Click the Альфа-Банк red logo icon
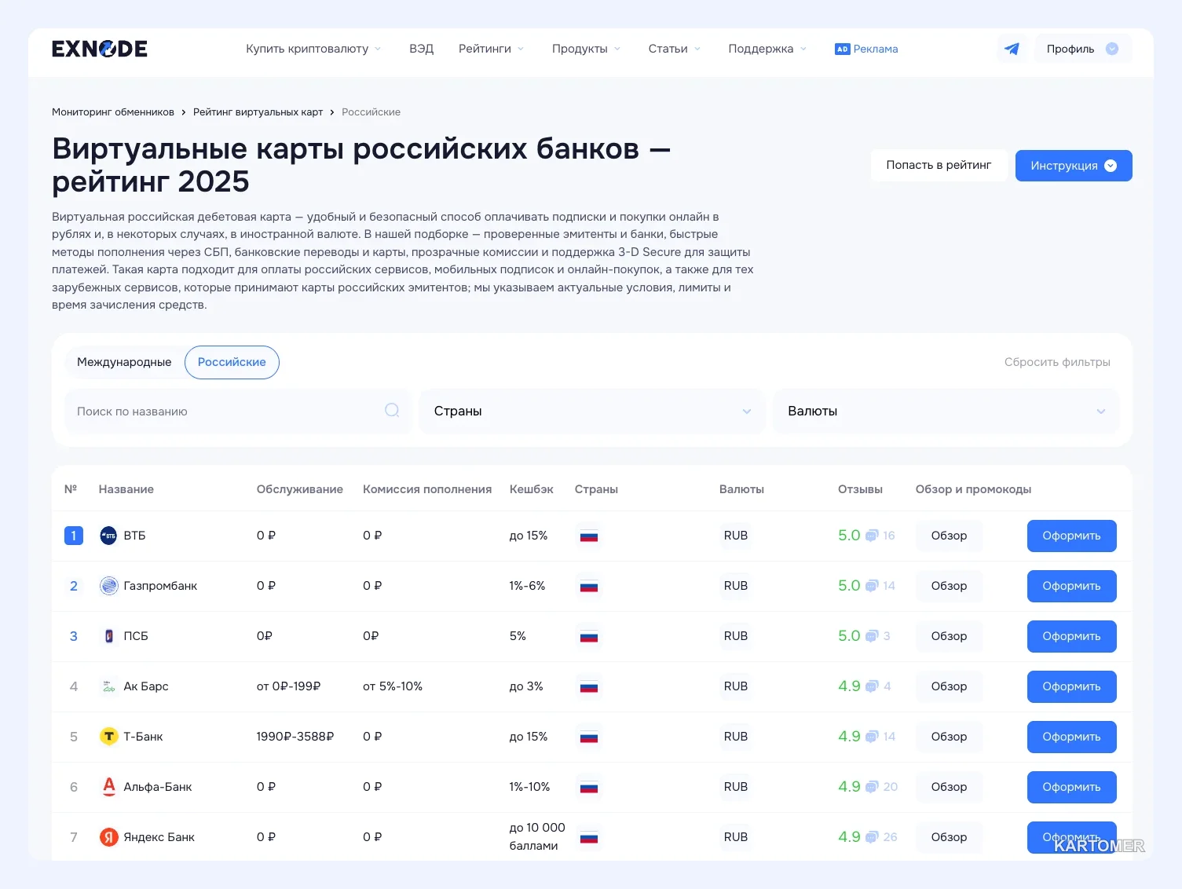Image resolution: width=1182 pixels, height=889 pixels. coord(108,787)
